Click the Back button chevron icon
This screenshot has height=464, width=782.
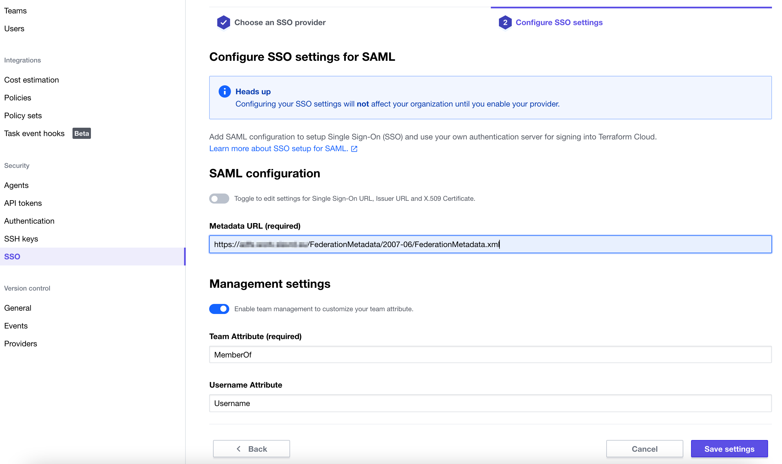click(238, 448)
